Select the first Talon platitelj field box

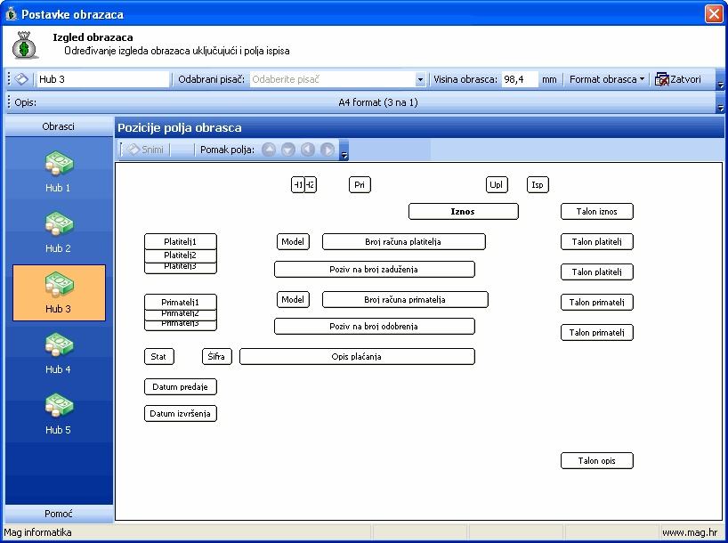pyautogui.click(x=597, y=241)
